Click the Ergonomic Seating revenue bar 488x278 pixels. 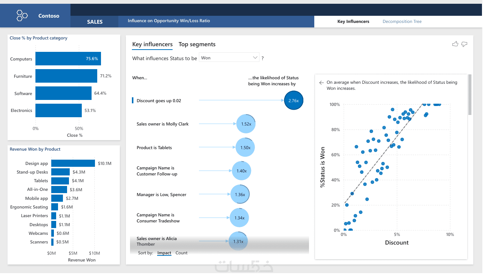[x=55, y=207]
